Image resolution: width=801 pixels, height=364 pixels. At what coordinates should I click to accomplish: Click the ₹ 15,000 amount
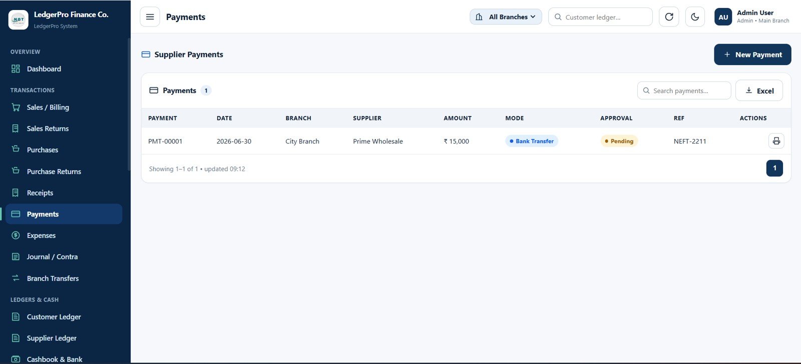click(456, 141)
